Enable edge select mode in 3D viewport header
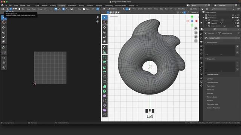 (x=127, y=9)
